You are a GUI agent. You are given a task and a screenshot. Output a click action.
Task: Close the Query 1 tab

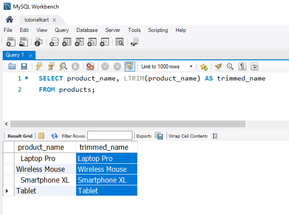pos(31,55)
